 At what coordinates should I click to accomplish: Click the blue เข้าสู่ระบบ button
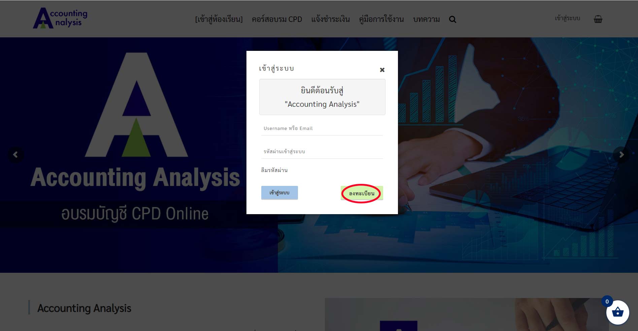(x=279, y=193)
